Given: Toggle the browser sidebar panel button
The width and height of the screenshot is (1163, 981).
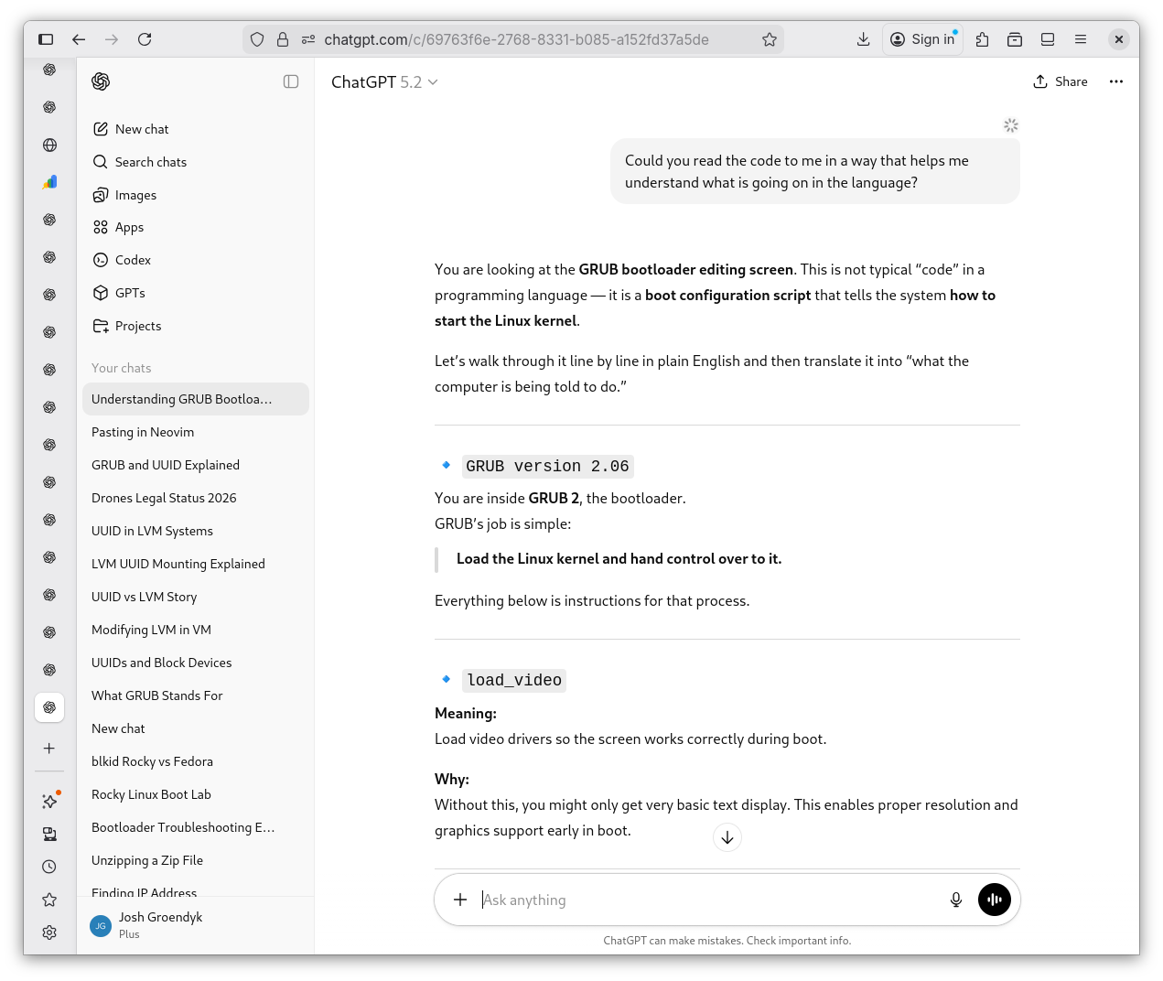Looking at the screenshot, I should pyautogui.click(x=46, y=39).
